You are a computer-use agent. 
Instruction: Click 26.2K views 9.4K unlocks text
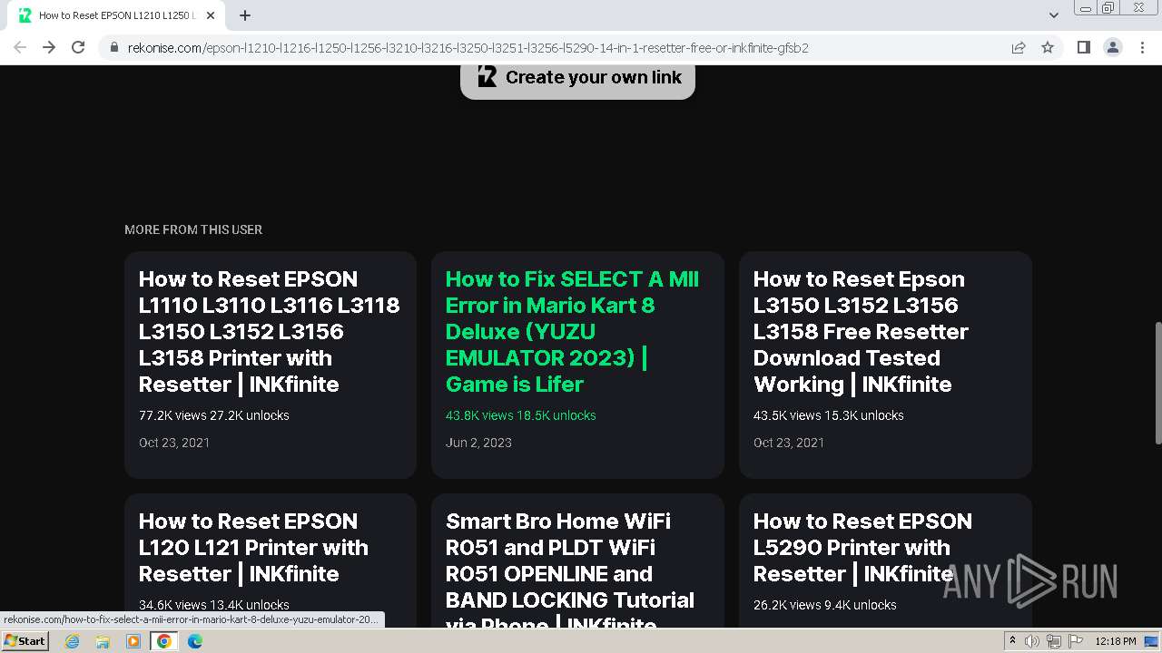(825, 605)
